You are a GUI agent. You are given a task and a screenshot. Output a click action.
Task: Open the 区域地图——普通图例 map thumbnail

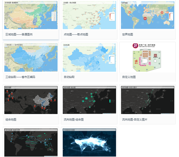[x=31, y=15]
